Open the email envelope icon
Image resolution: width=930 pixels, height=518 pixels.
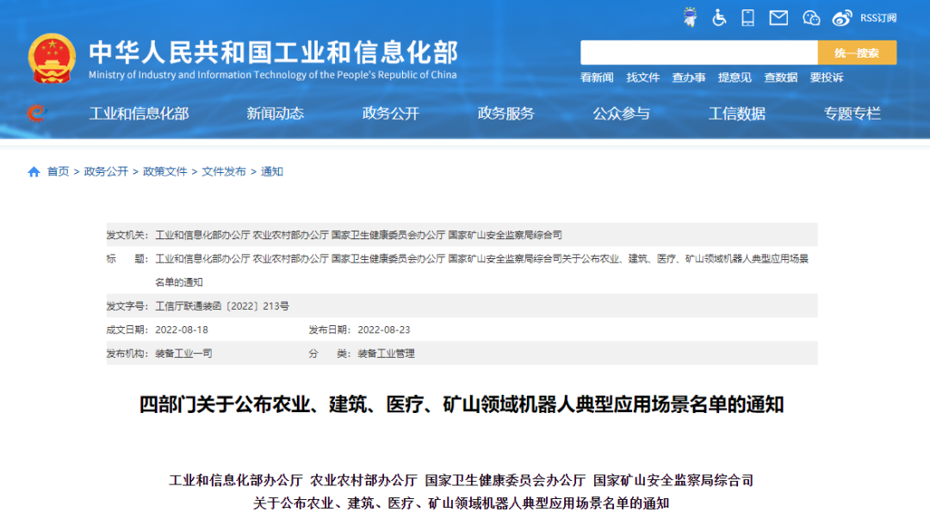point(778,18)
